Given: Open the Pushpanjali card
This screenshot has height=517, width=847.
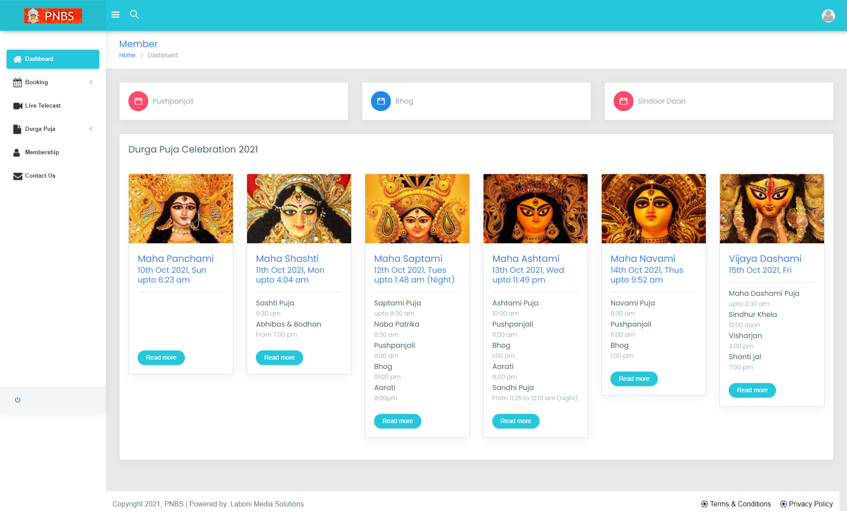Looking at the screenshot, I should tap(234, 101).
